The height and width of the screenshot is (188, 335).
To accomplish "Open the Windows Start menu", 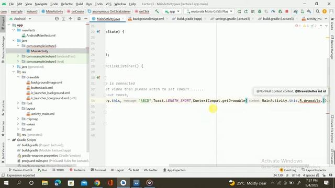I will (6, 183).
